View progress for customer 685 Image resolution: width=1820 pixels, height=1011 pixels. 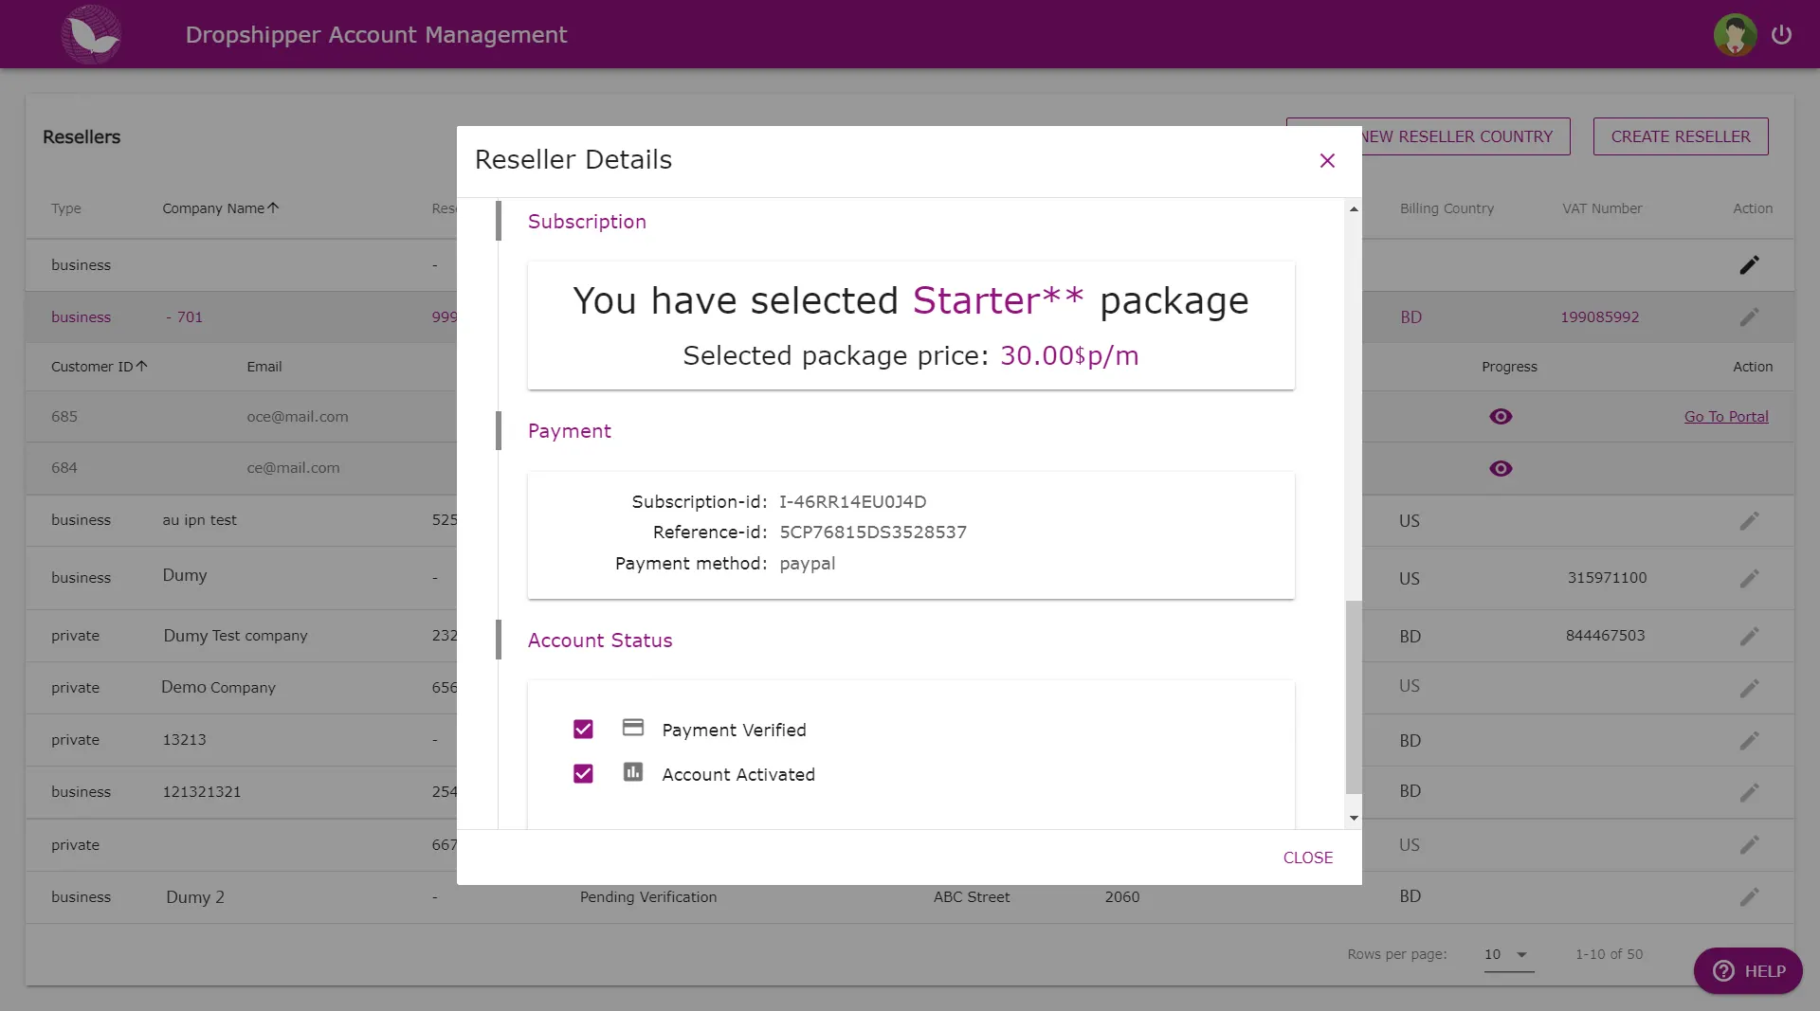click(1501, 417)
